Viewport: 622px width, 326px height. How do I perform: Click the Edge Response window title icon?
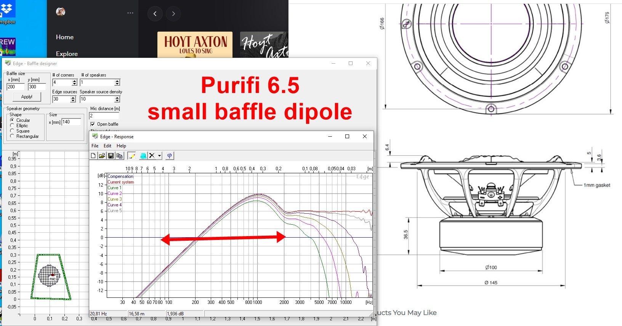click(x=95, y=136)
